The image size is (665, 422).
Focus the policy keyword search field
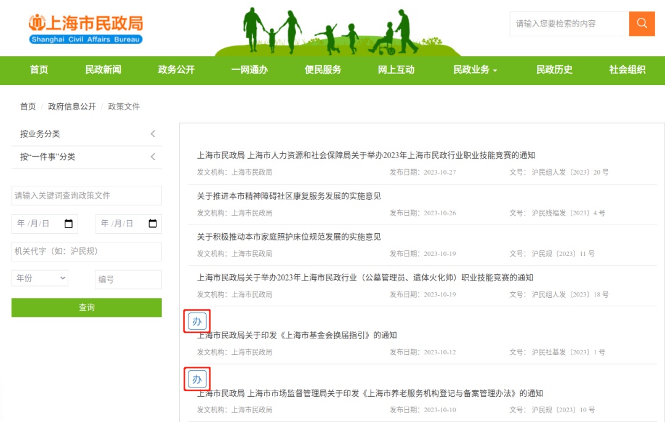[x=86, y=196]
